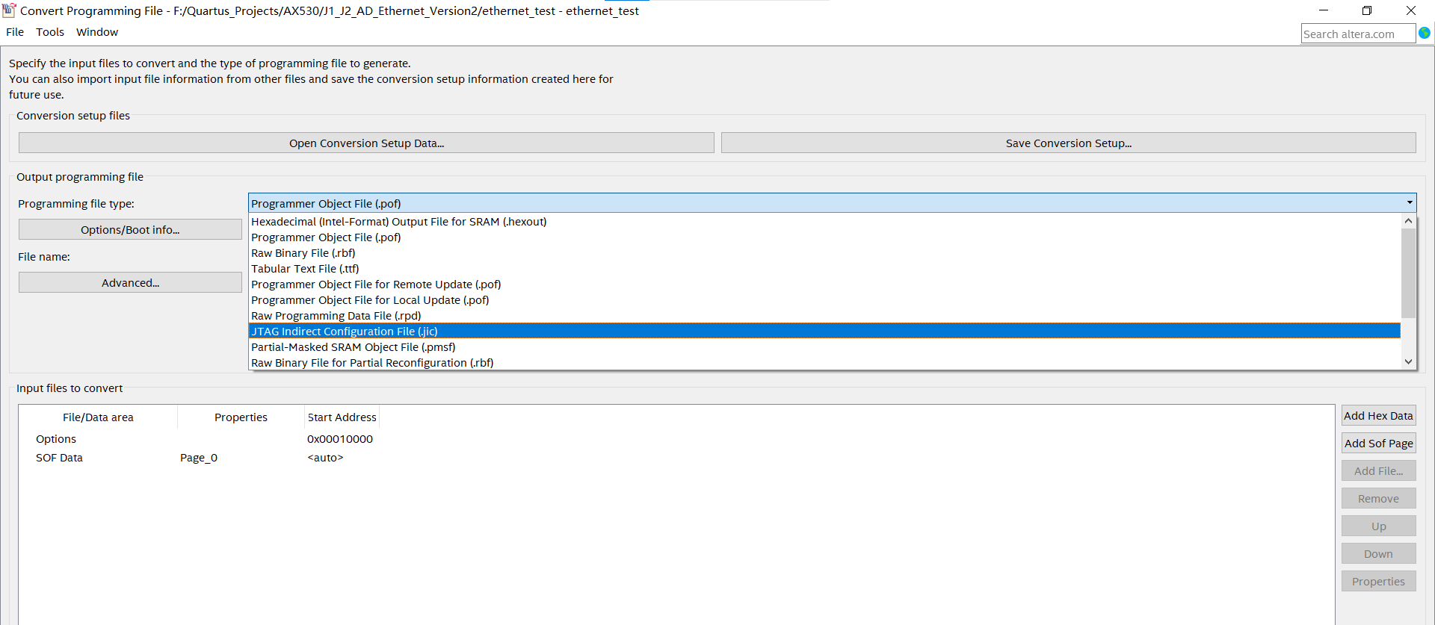Click the Search altera.com input field
This screenshot has width=1435, height=625.
1357,34
